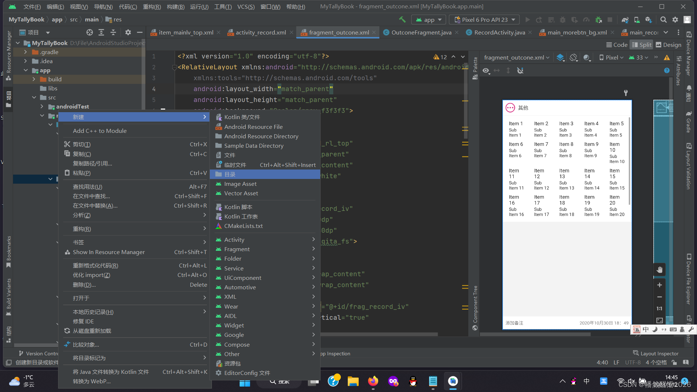
Task: Toggle the night mode icon in preview
Action: coord(587,57)
